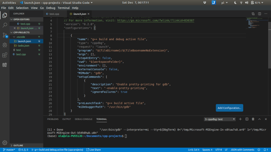Close launch.json in Open Editors list
Screen dimensions: 271x152
[15, 28]
